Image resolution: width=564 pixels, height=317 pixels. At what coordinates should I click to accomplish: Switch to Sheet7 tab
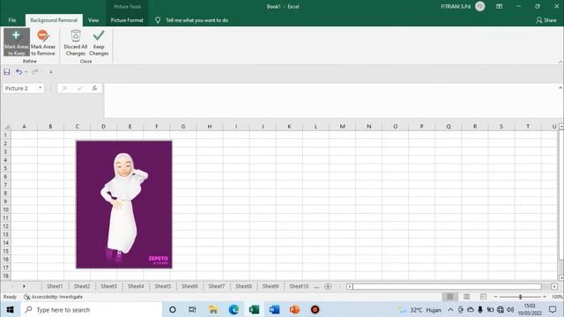(x=217, y=286)
